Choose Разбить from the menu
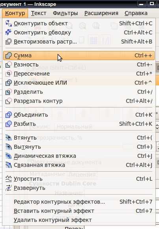 79,124
